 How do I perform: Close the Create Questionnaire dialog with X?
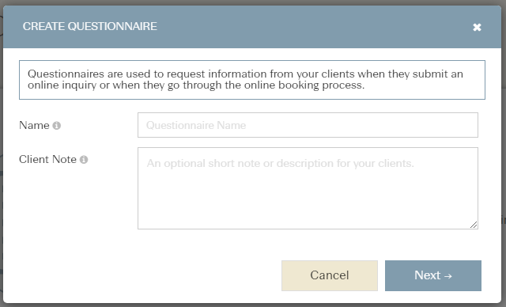click(477, 27)
